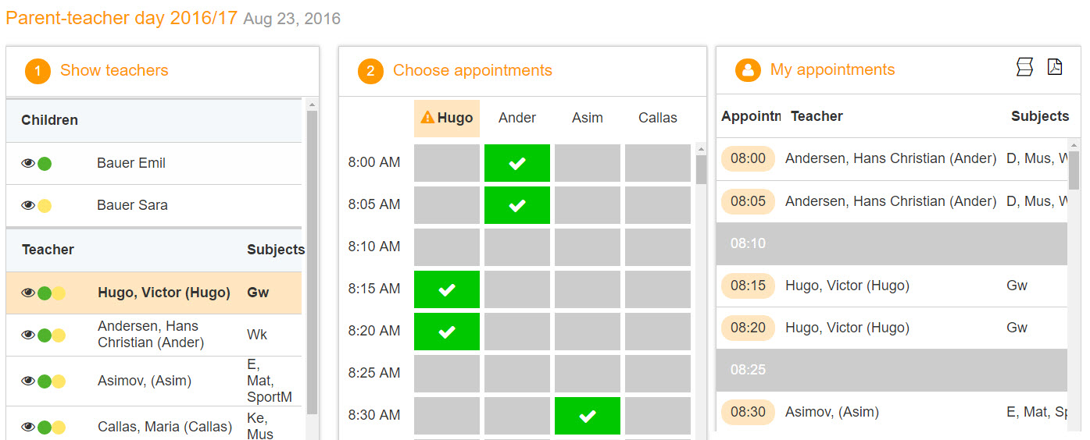The width and height of the screenshot is (1090, 440).
Task: Click the green dot for Bauer Emil
Action: point(45,164)
